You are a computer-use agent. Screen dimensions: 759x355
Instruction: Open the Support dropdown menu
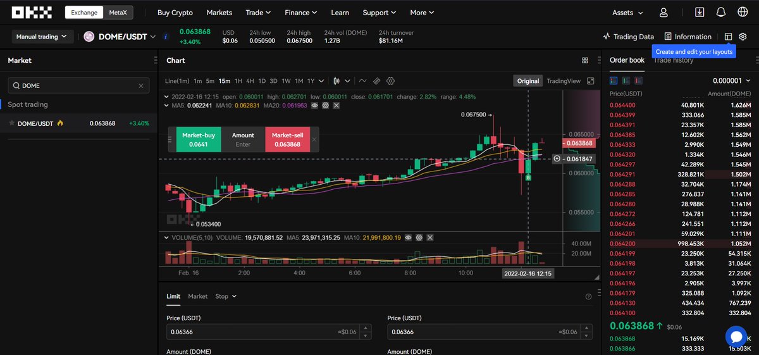(379, 12)
